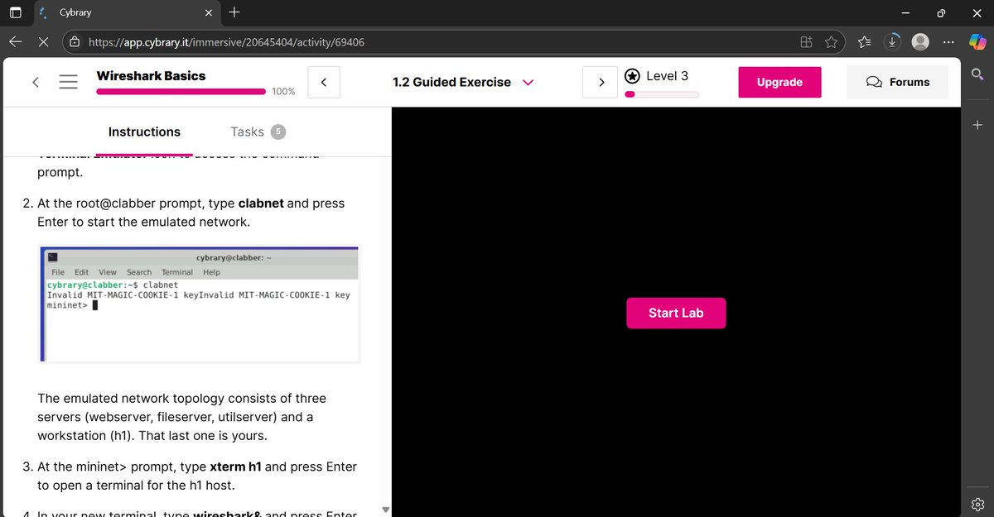Image resolution: width=994 pixels, height=517 pixels.
Task: Open a new browser tab
Action: pos(234,12)
